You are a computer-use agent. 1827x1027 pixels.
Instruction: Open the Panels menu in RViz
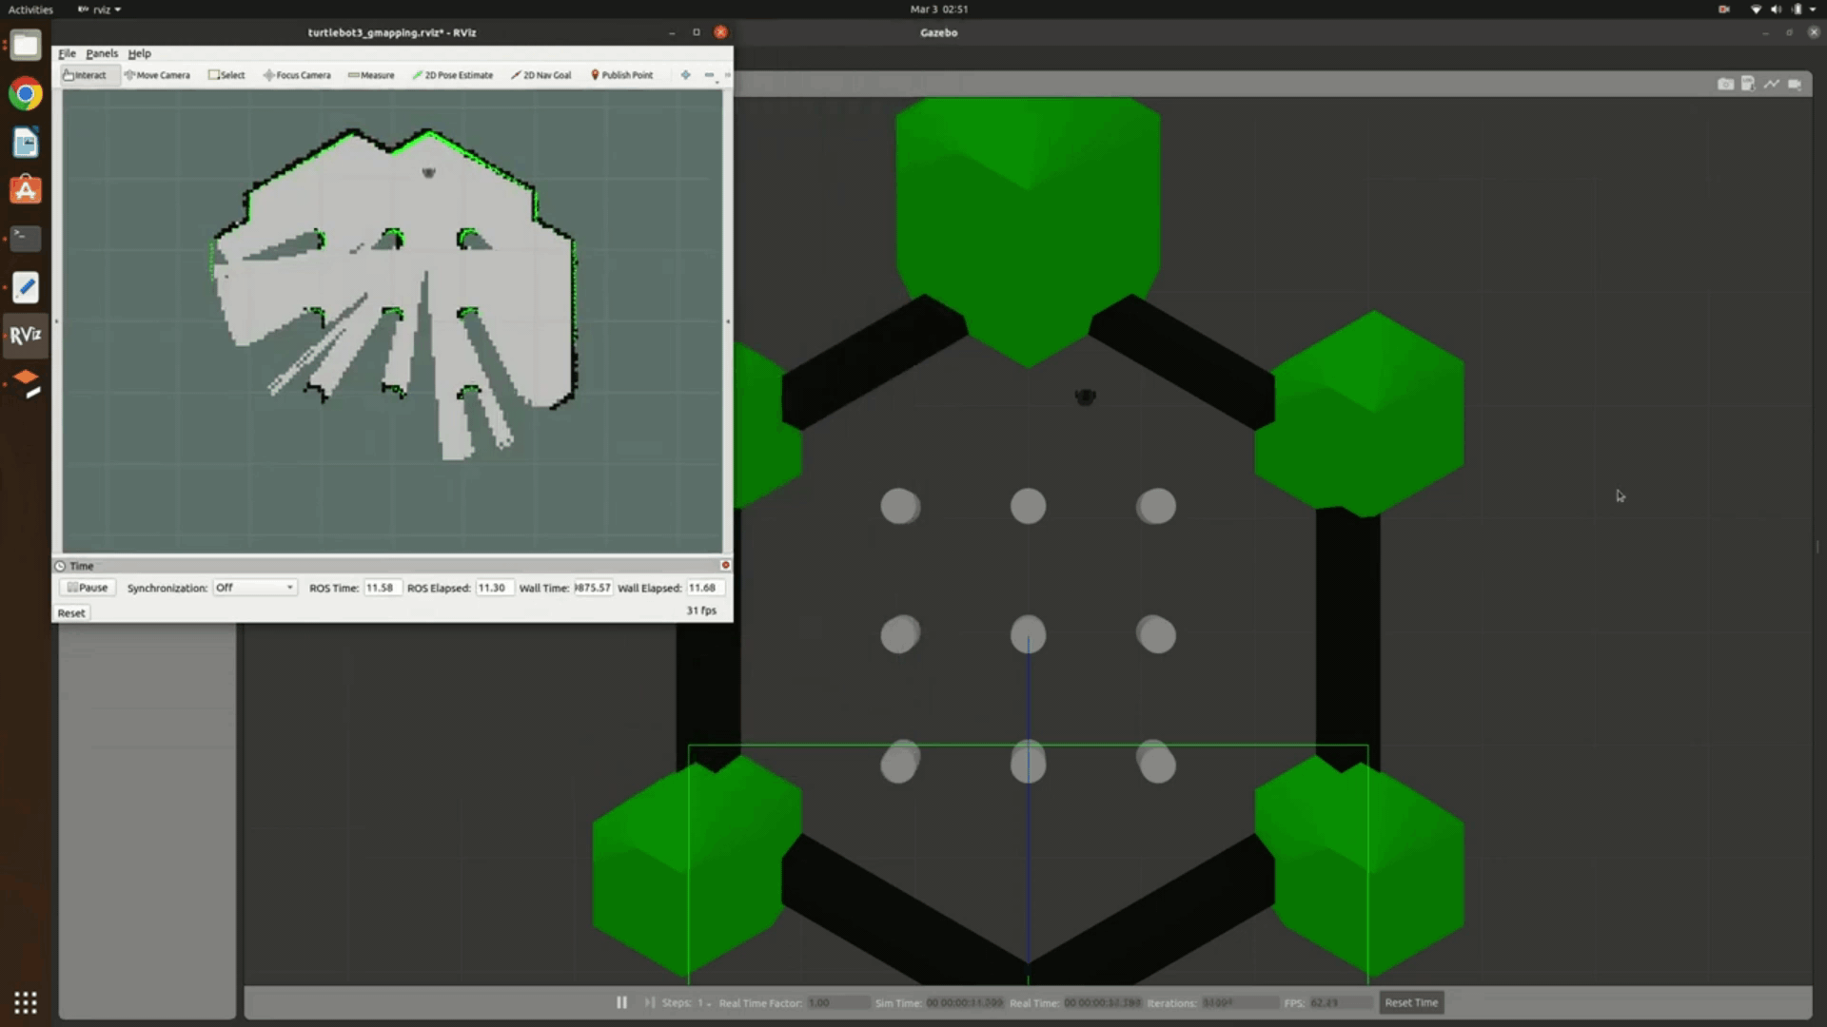(x=102, y=53)
